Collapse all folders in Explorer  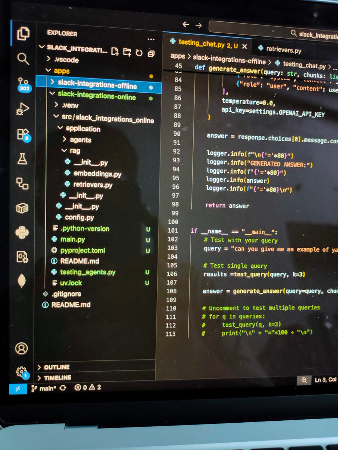[x=151, y=53]
